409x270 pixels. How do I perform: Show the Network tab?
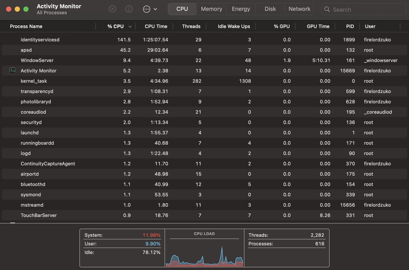tap(299, 9)
